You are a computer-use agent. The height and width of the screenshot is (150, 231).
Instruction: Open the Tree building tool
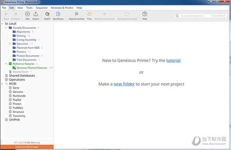point(89,14)
